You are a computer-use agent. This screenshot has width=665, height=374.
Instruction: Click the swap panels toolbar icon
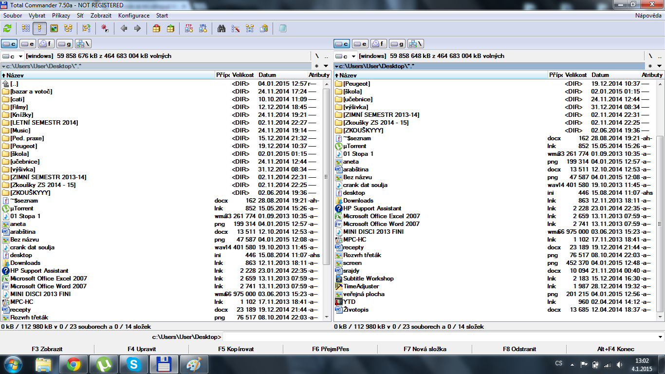tap(87, 28)
